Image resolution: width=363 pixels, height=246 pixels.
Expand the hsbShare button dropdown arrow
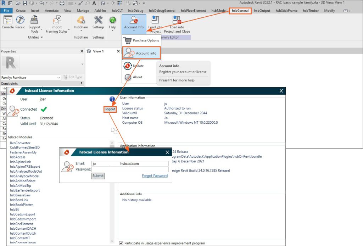81,30
